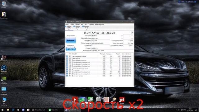The width and height of the screenshot is (199, 112).
Task: Open the red lightning bolt desktop shortcut
Action: coord(75,100)
